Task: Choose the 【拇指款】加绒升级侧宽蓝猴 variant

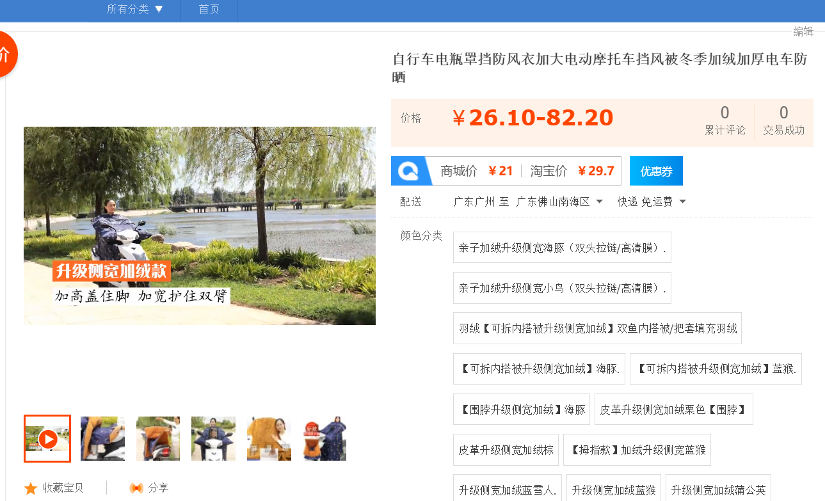Action: (637, 450)
